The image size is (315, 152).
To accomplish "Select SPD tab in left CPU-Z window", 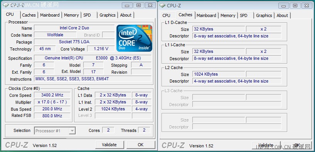I will click(x=87, y=15).
